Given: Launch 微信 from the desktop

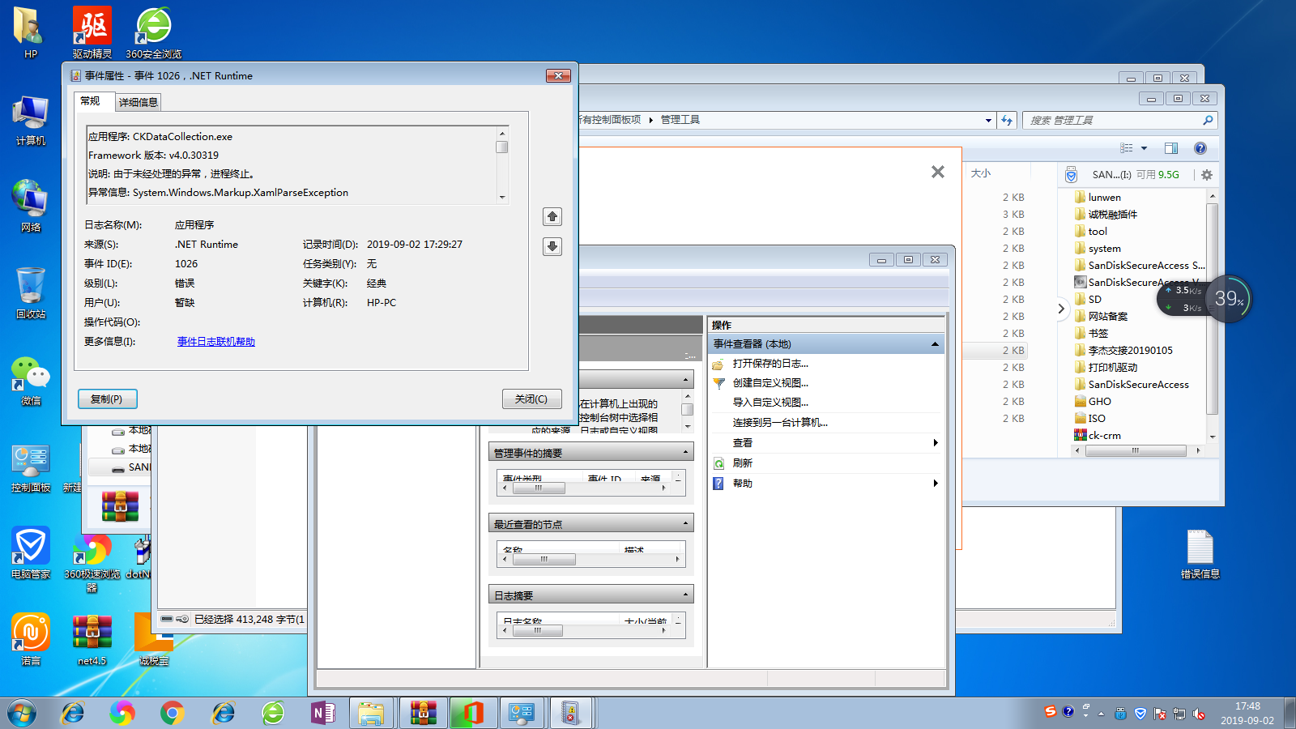Looking at the screenshot, I should pyautogui.click(x=31, y=380).
